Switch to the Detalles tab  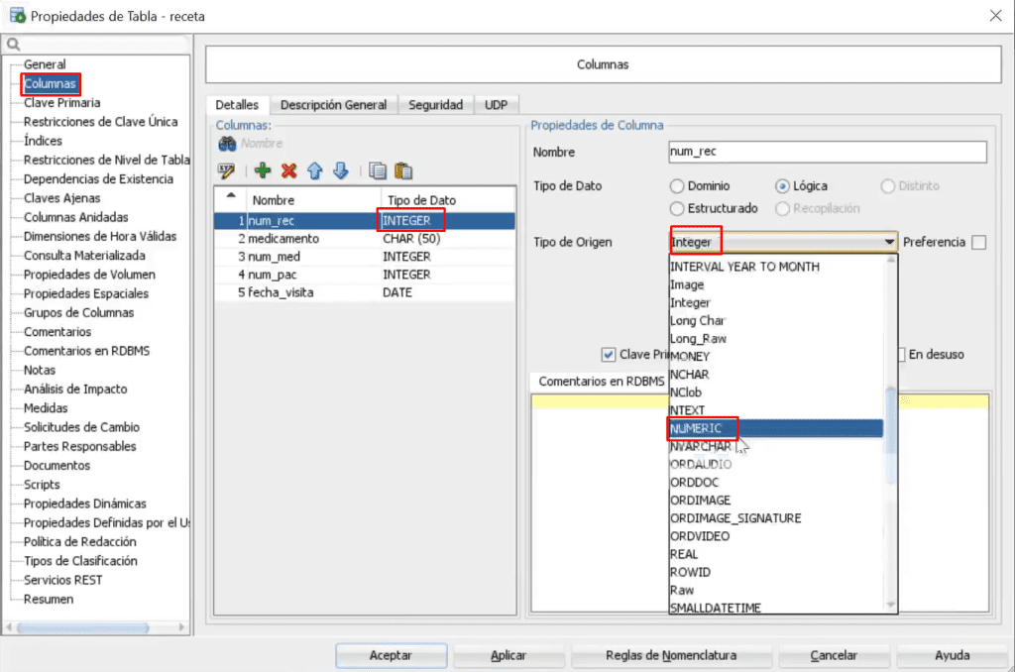(237, 105)
